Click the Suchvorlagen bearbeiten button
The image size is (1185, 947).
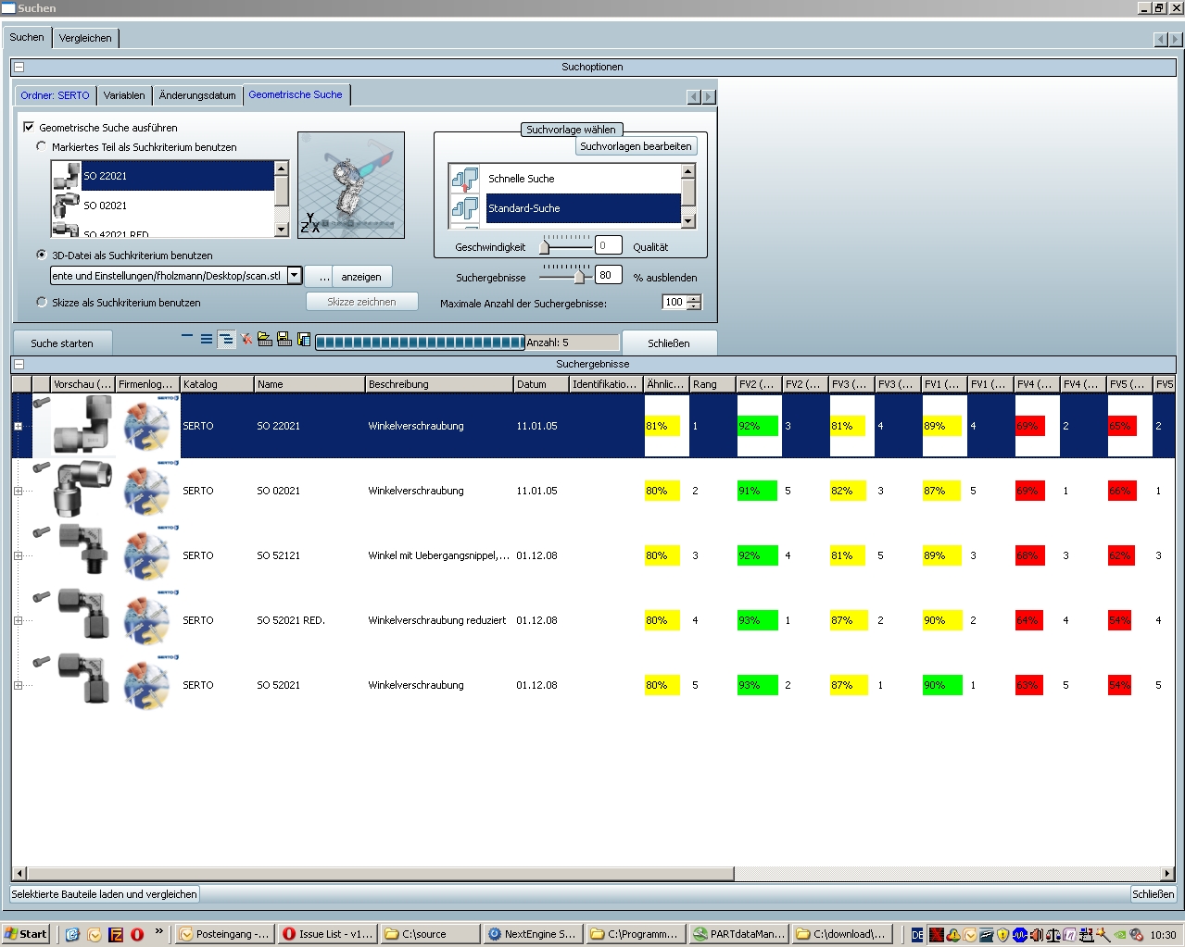click(x=636, y=146)
